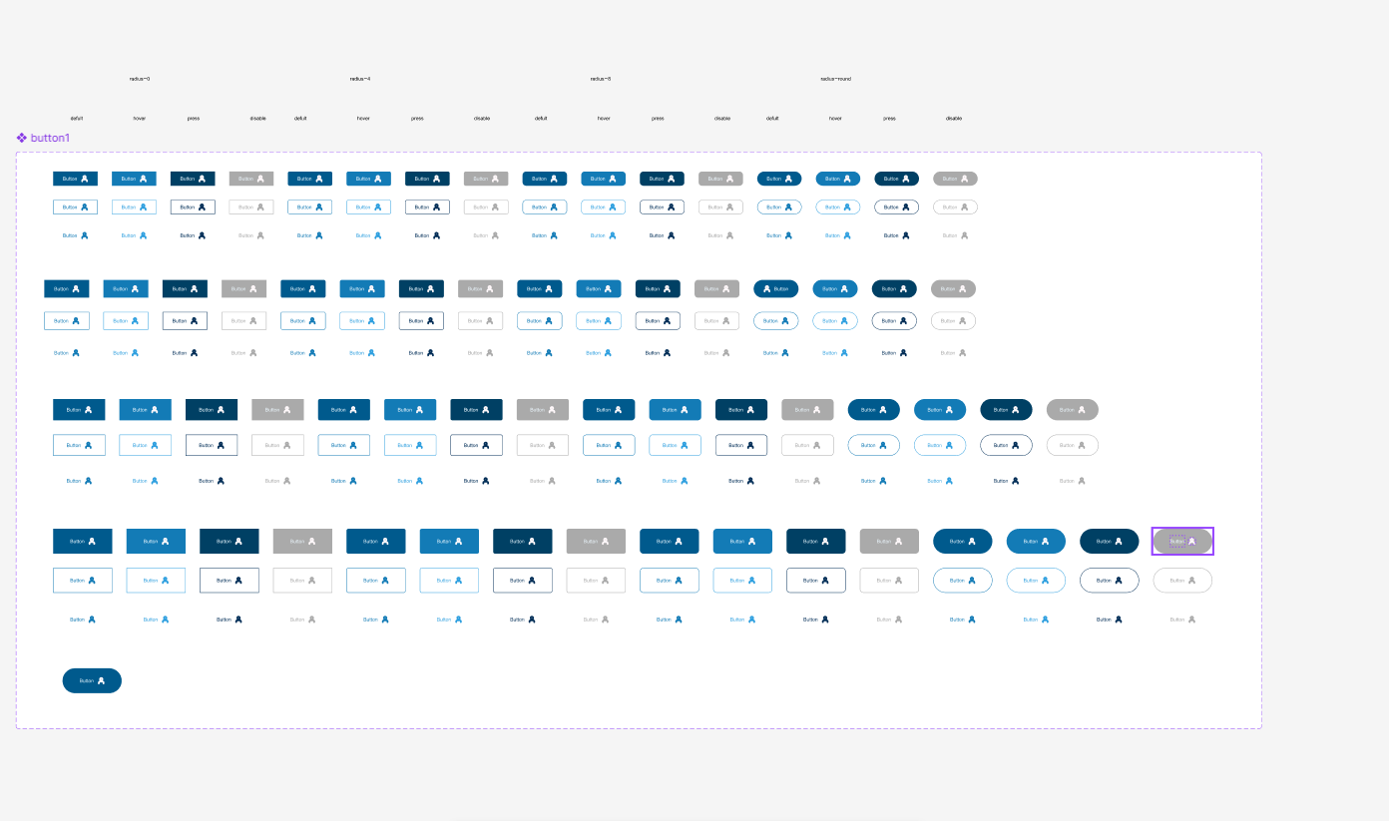Select the button1 component set title
The image size is (1389, 821).
(x=50, y=138)
